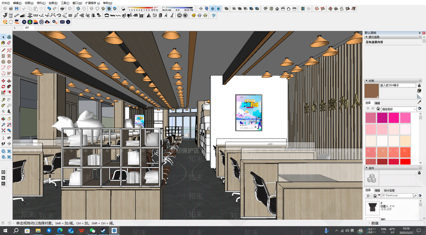Screen dimensions: 426x235
Task: Click the Add Location toolbar icon
Action: tap(303, 9)
